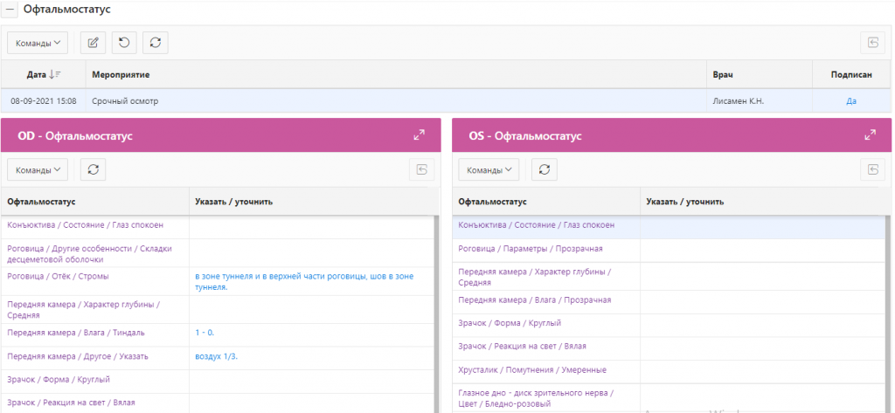Maximize the OS - Офтальмостатус panel
The height and width of the screenshot is (413, 895).
click(870, 135)
